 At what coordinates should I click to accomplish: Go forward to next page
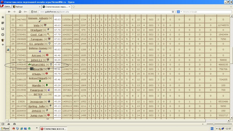point(14,12)
